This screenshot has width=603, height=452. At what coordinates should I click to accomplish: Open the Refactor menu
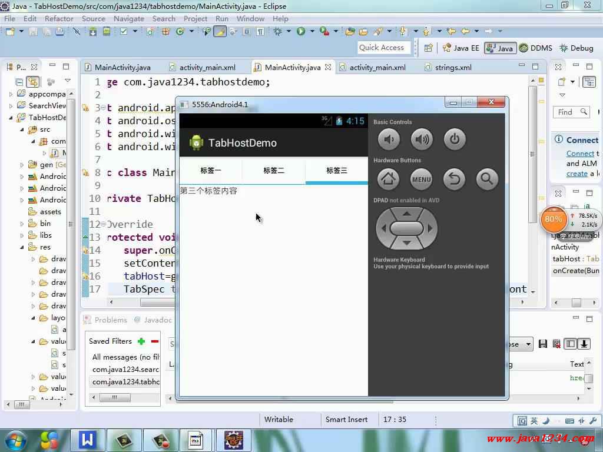(59, 18)
